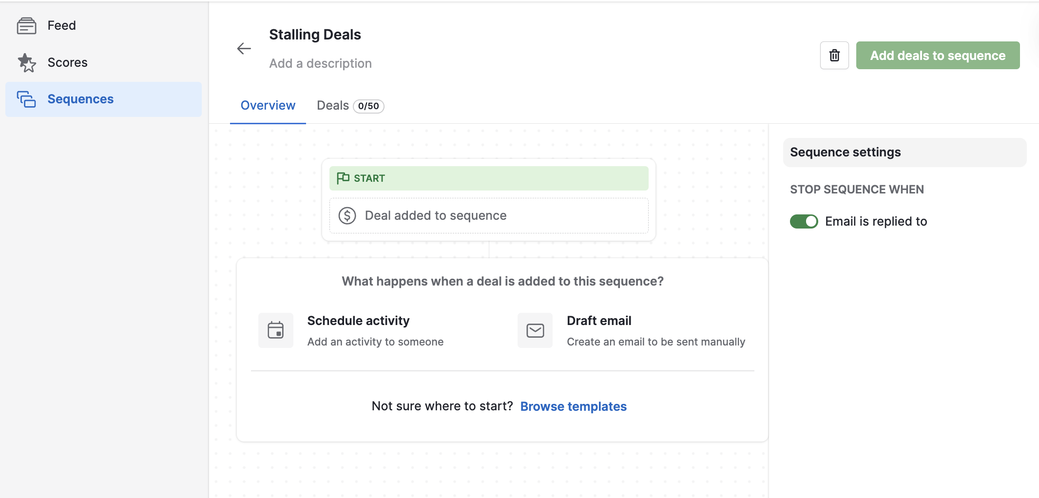Switch to the Overview tab

coord(268,106)
